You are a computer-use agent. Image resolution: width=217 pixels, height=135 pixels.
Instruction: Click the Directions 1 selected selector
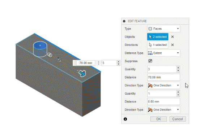coord(158,45)
